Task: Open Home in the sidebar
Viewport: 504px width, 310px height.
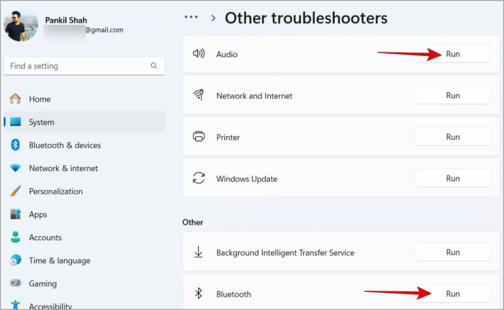Action: point(39,99)
